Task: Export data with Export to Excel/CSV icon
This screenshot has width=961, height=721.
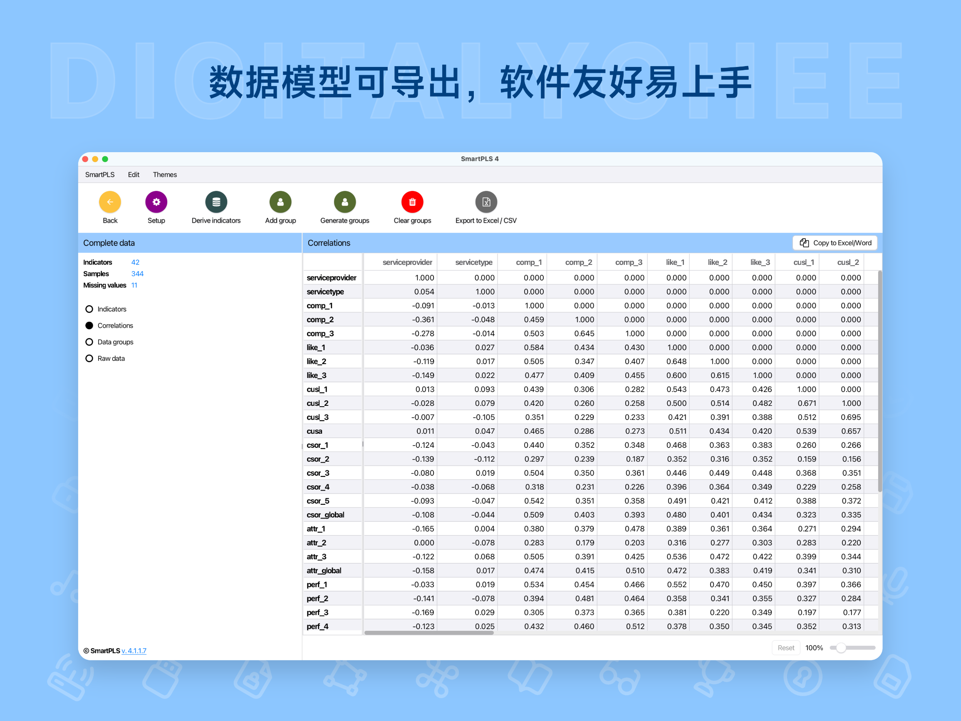Action: point(486,202)
